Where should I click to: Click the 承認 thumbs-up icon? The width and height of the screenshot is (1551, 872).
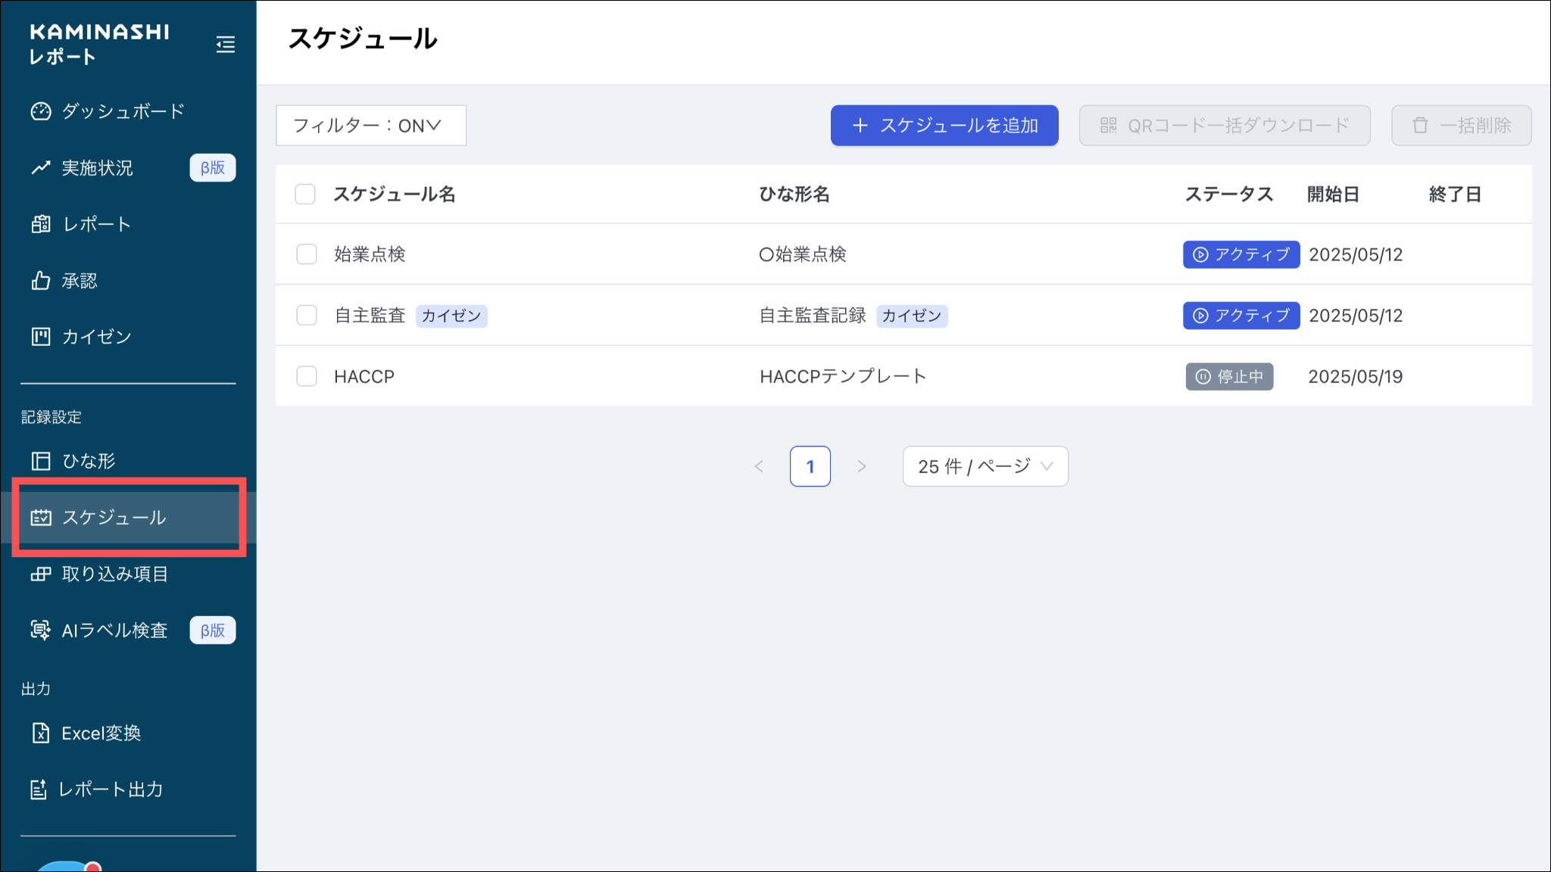coord(41,281)
